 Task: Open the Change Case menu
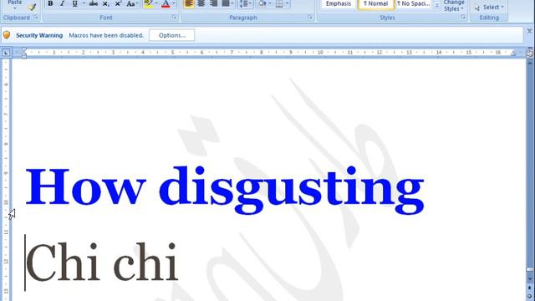(x=132, y=3)
